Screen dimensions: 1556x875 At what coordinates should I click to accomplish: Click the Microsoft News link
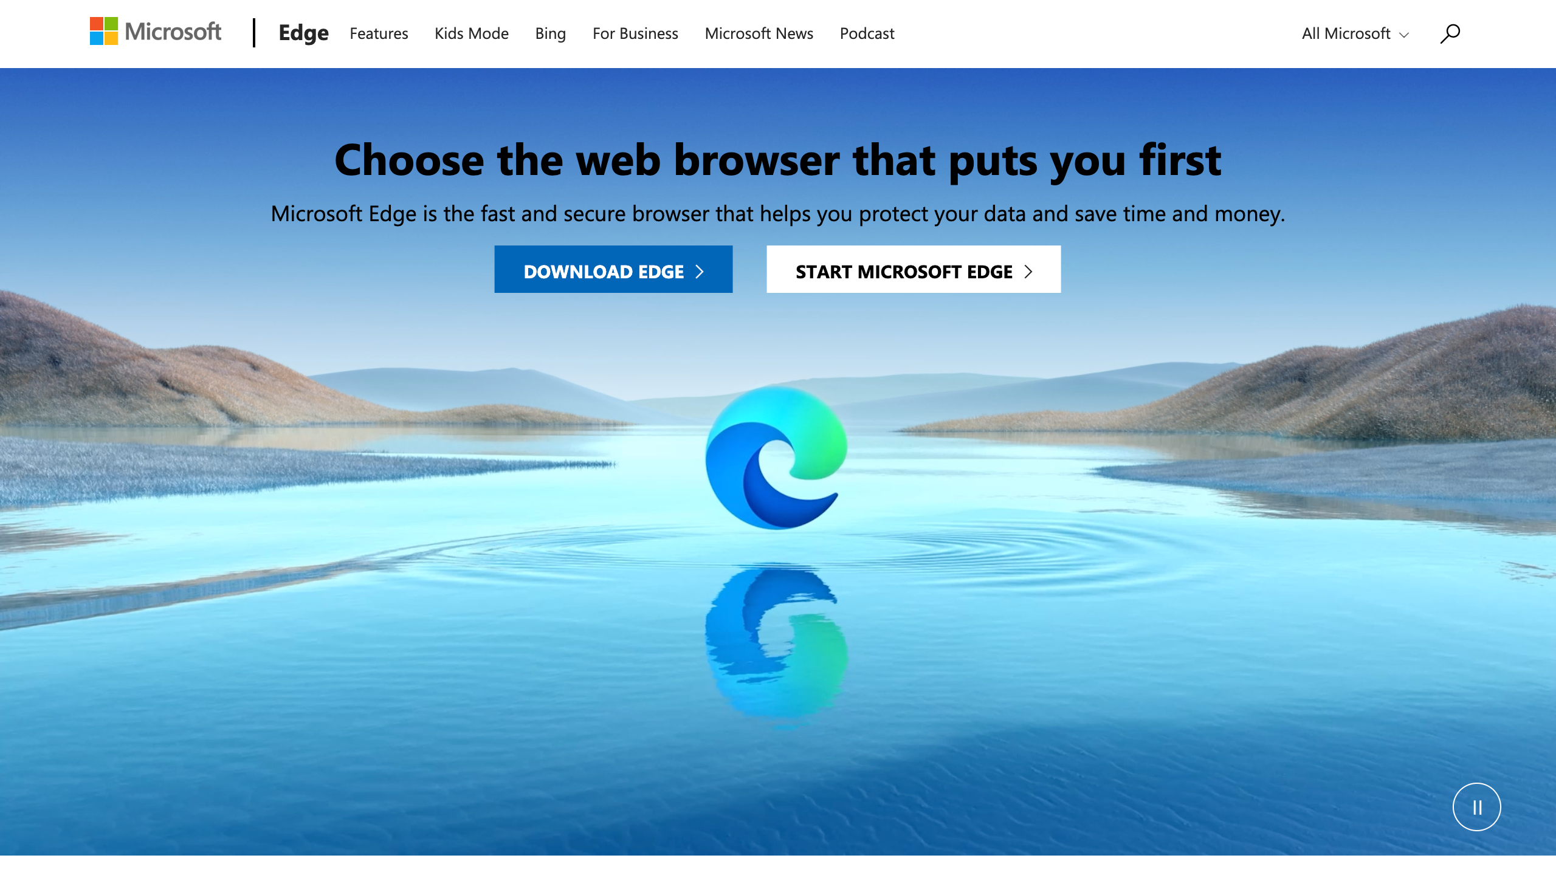click(x=760, y=32)
